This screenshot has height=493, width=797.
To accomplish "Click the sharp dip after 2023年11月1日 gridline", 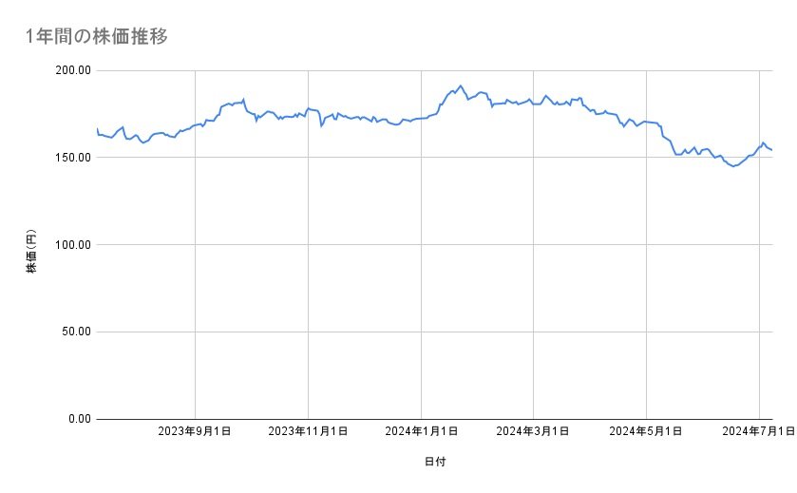I will (321, 126).
